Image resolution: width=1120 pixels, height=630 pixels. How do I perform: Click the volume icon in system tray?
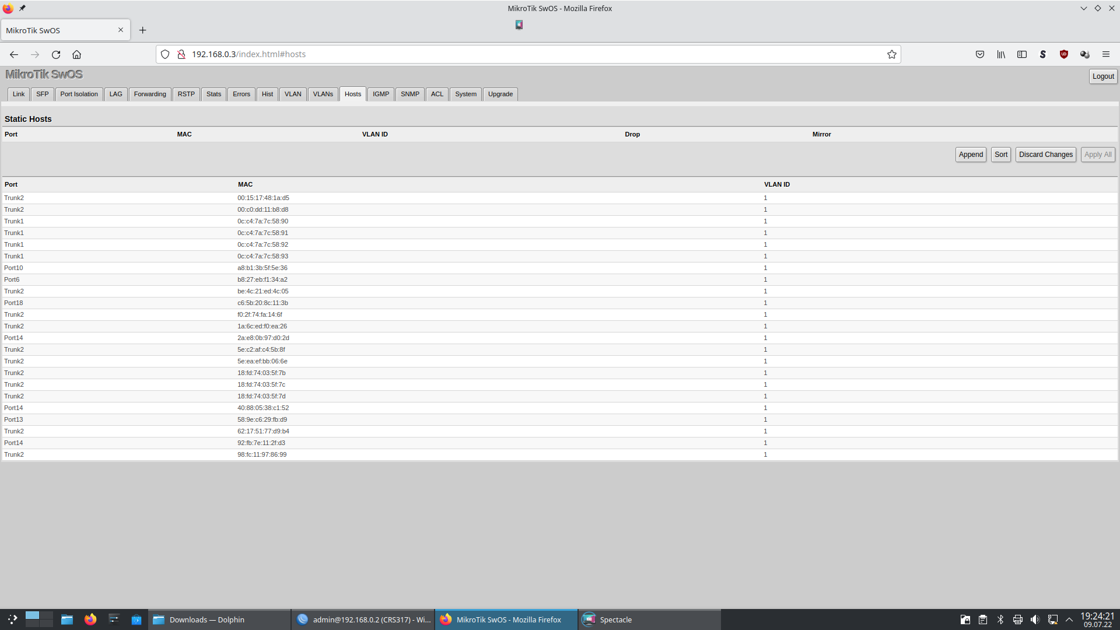(1035, 619)
